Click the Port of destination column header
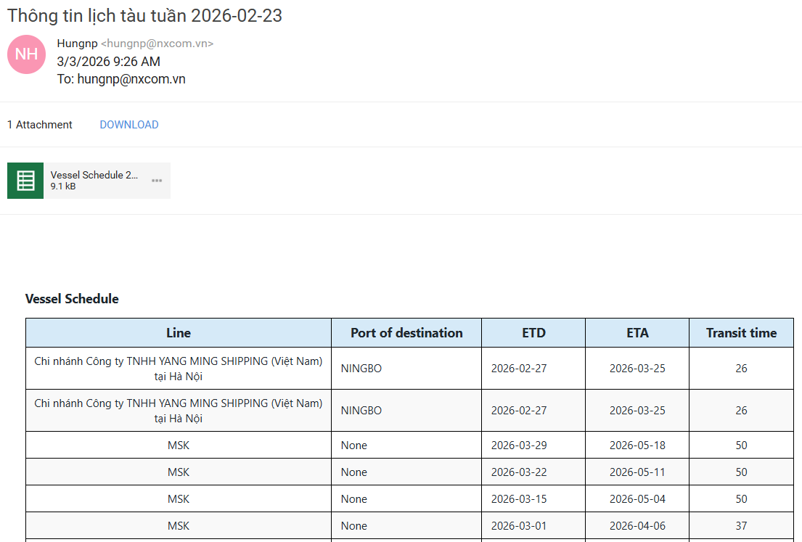The image size is (802, 542). [406, 333]
